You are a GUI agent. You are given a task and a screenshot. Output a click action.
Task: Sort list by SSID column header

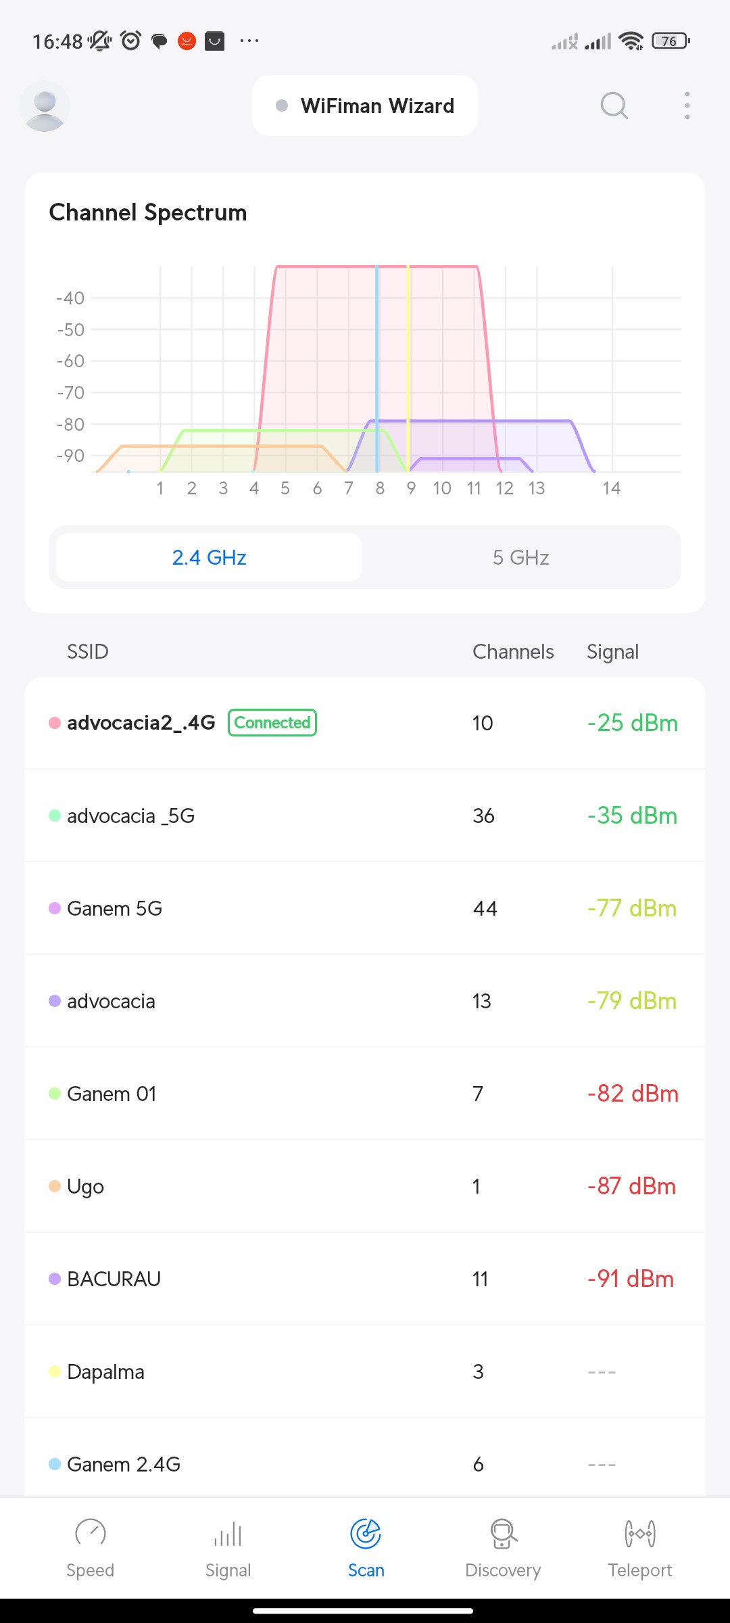(x=88, y=652)
